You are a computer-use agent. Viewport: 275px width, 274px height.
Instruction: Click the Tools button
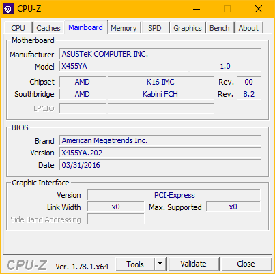(x=135, y=264)
